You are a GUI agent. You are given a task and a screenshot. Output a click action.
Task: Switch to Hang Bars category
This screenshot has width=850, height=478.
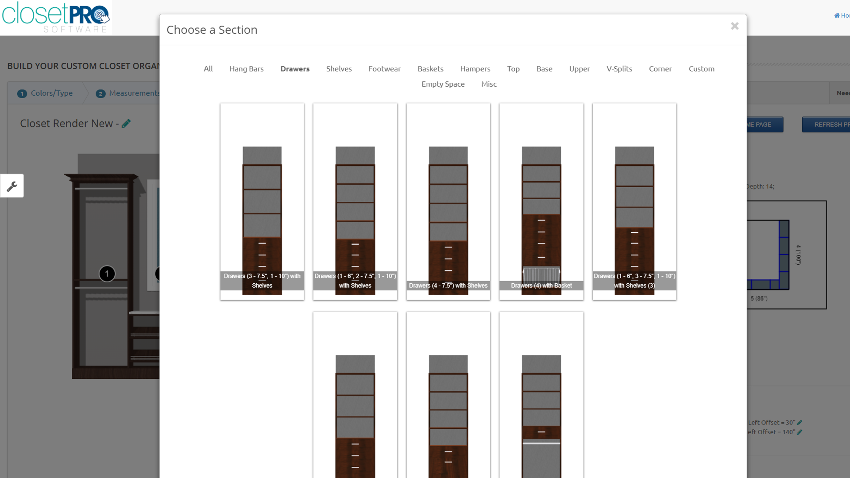[247, 69]
